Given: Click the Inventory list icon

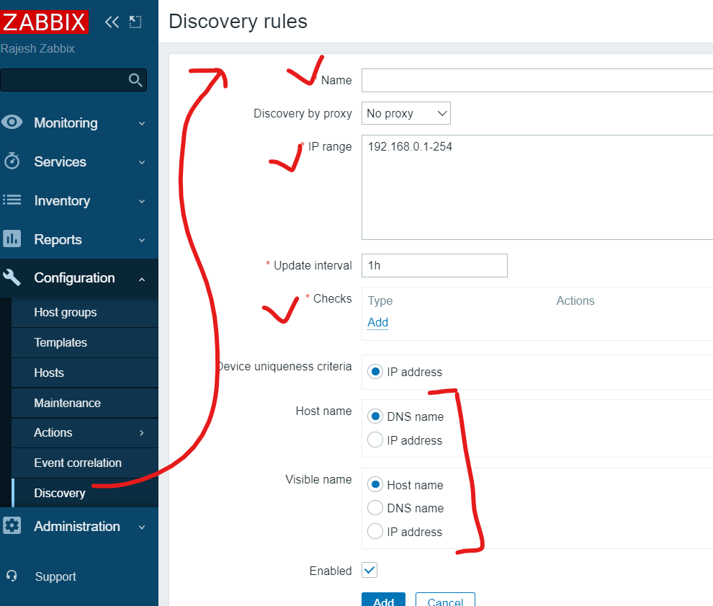Looking at the screenshot, I should tap(12, 200).
